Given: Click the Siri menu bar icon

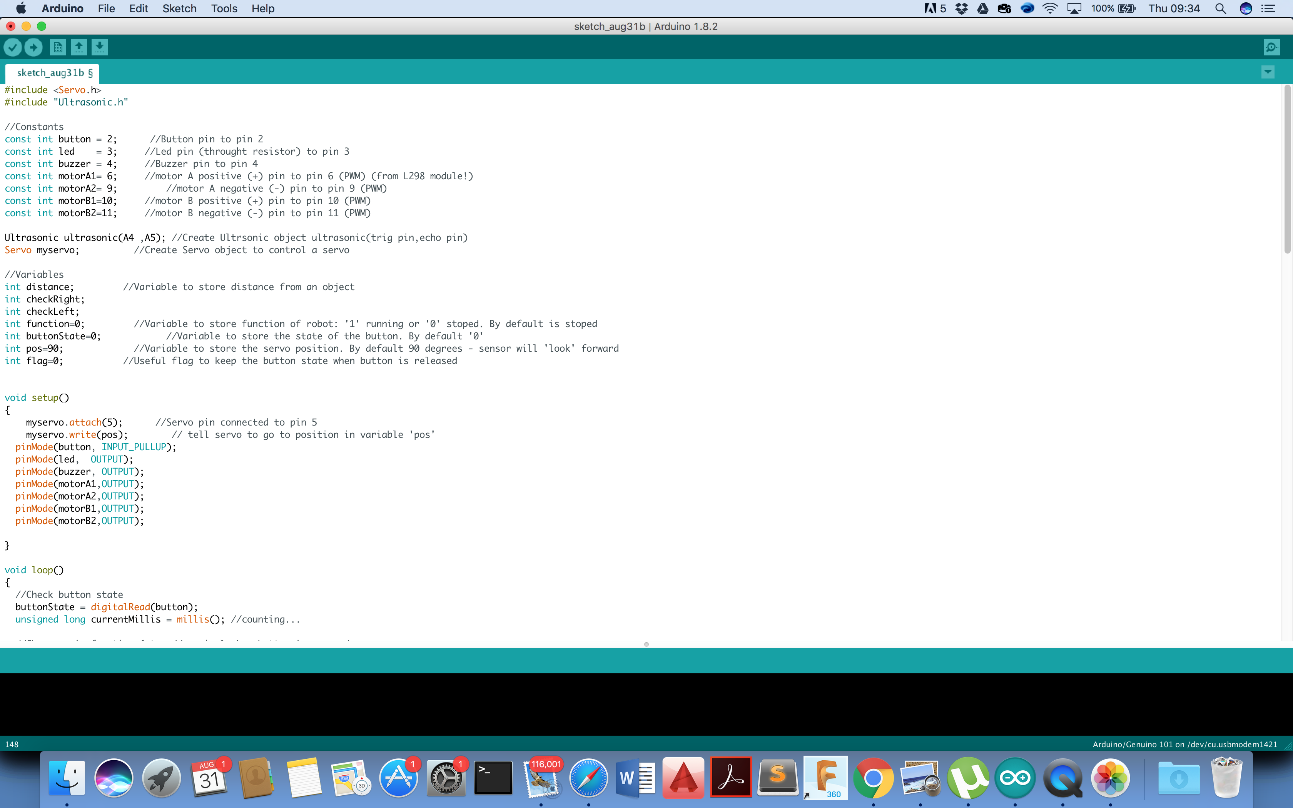Looking at the screenshot, I should coord(1246,8).
